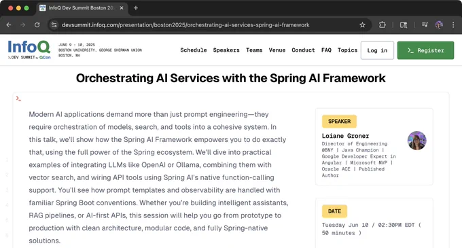Bookmark this page with the star icon

tap(362, 25)
